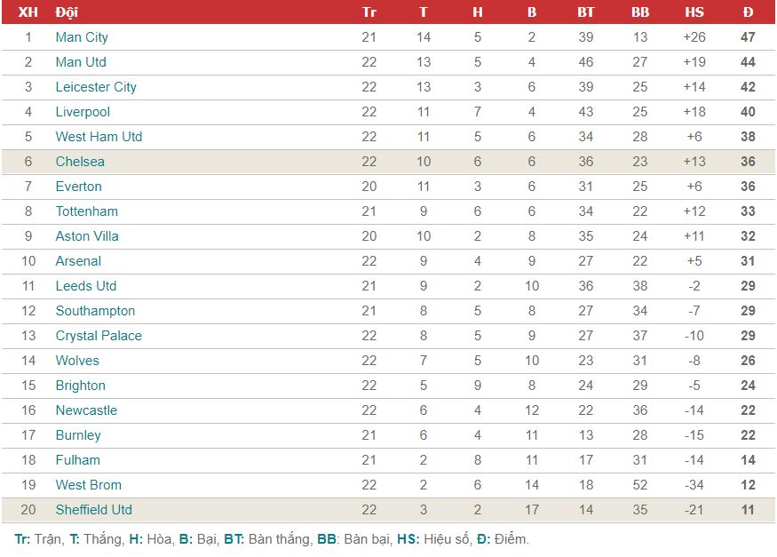Click the Chelsea team link

pyautogui.click(x=80, y=162)
